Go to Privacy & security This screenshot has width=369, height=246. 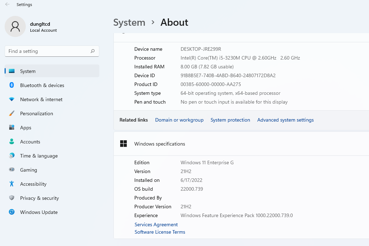[52, 198]
